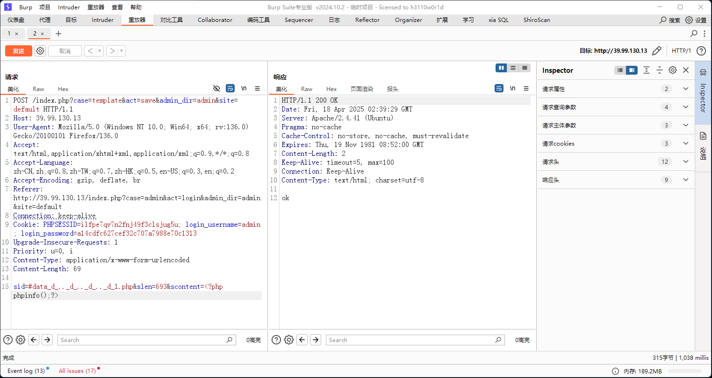Switch Inspector to left layout icon
Image resolution: width=712 pixels, height=378 pixels.
tap(620, 70)
